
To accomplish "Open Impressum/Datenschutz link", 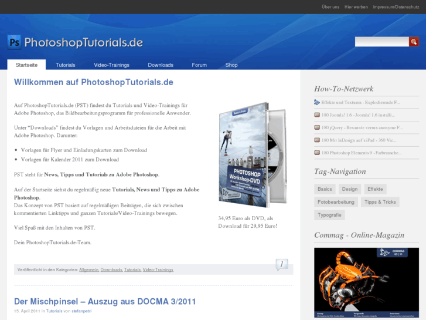I will tap(396, 7).
